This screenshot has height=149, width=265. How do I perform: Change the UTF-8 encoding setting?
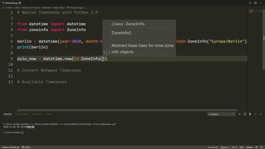click(x=234, y=147)
